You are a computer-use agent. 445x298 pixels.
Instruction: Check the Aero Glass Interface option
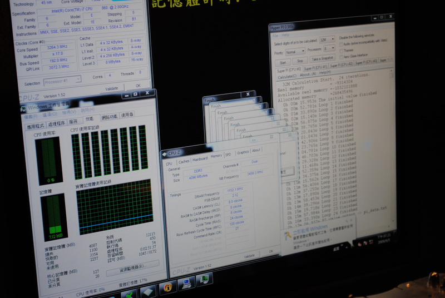342,56
